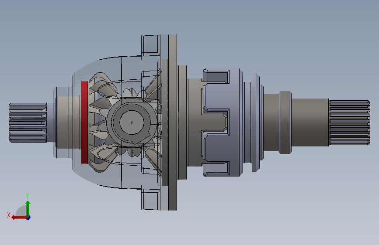Pick the center point of the pinion shaft
Image resolution: width=379 pixels, height=245 pixels.
click(132, 122)
